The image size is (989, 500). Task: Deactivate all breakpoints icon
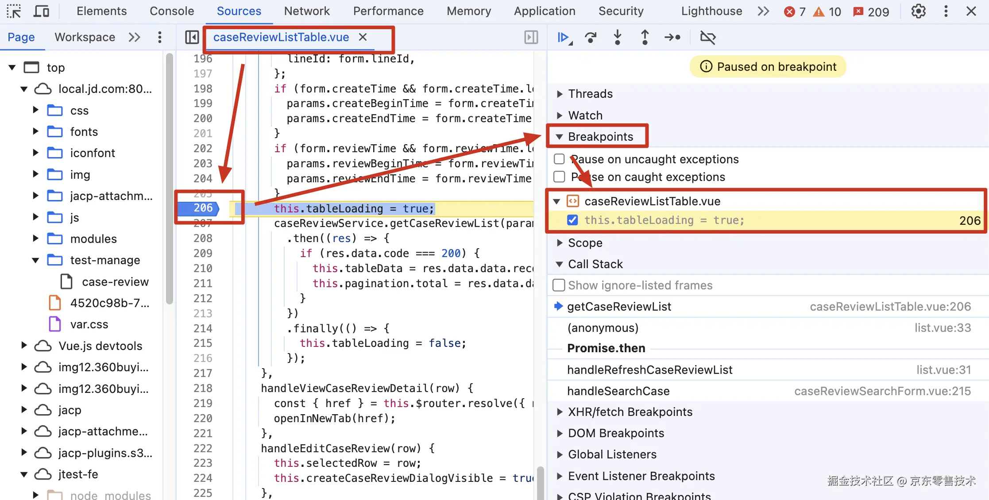[x=707, y=38]
